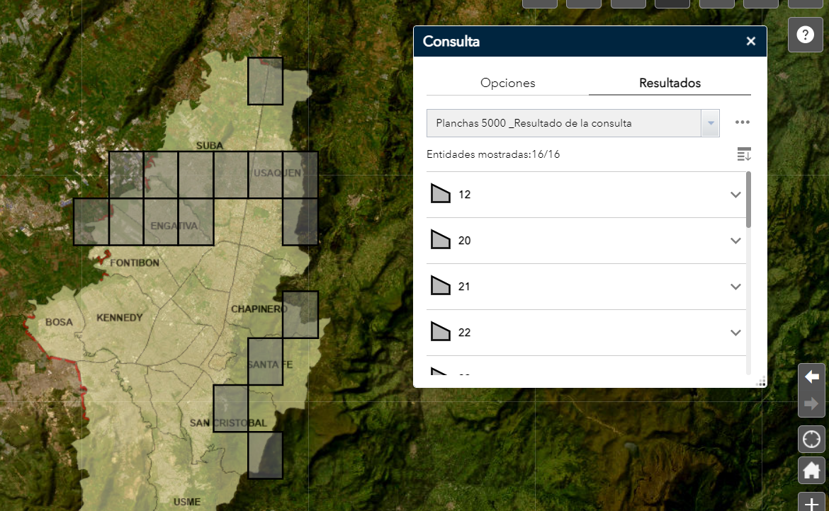Image resolution: width=829 pixels, height=511 pixels.
Task: Click the highlighted grid tile over USAQUEN
Action: pos(266,175)
